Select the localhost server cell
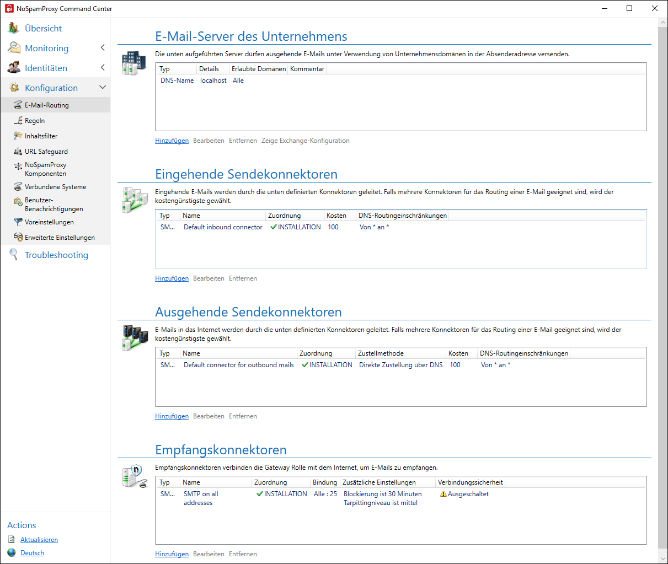668x564 pixels. 213,80
